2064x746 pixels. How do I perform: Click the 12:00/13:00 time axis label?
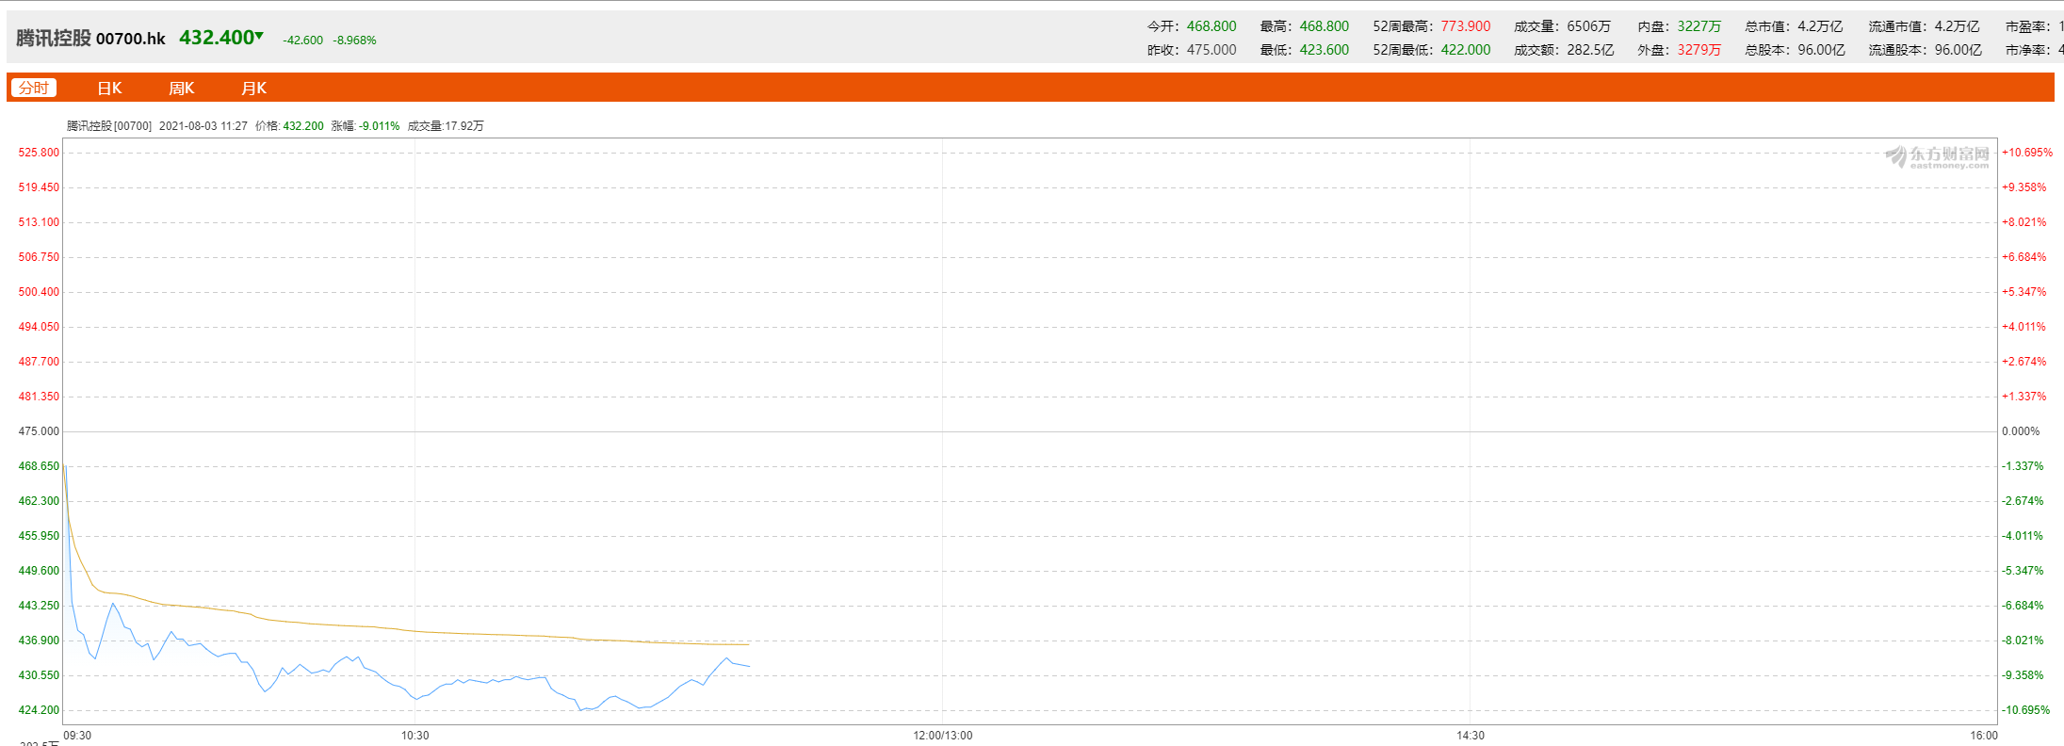pyautogui.click(x=943, y=736)
